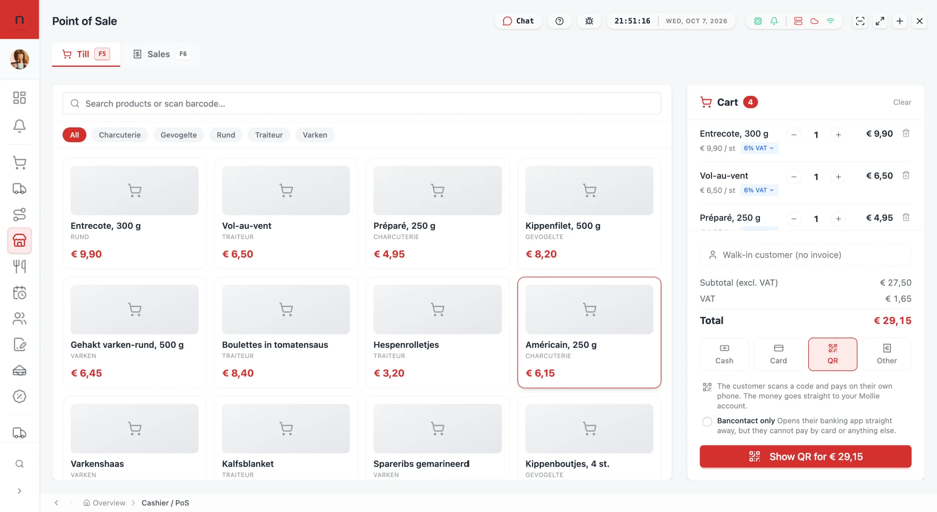Image resolution: width=937 pixels, height=512 pixels.
Task: Click the product search input field
Action: pos(361,103)
